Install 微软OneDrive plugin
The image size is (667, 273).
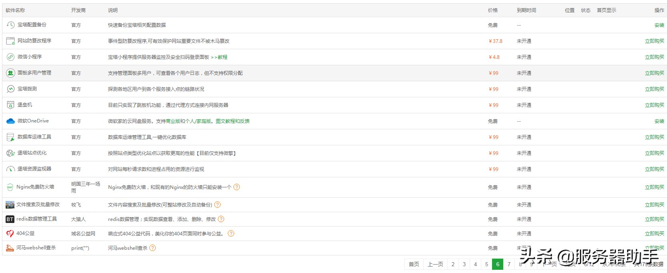click(659, 121)
